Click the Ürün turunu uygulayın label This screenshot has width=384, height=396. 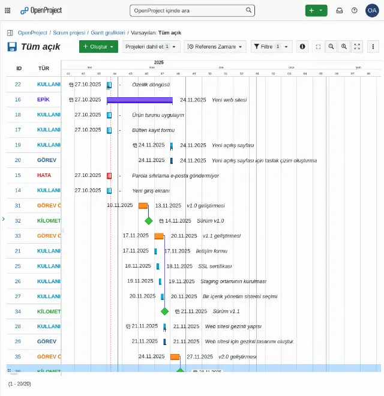(158, 115)
